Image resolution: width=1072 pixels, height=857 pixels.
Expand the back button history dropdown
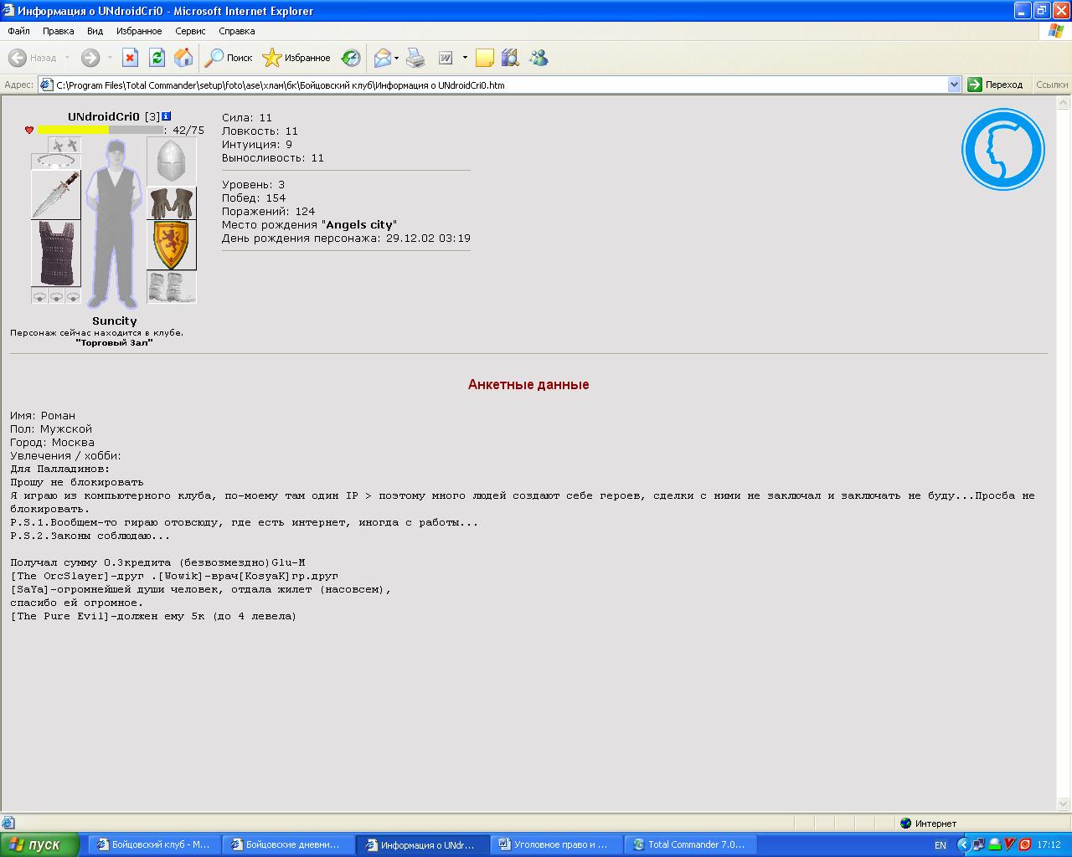[x=66, y=58]
